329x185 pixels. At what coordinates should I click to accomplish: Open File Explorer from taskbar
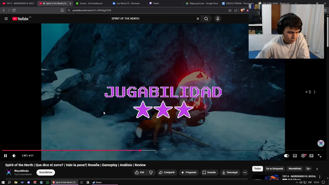pyautogui.click(x=16, y=182)
